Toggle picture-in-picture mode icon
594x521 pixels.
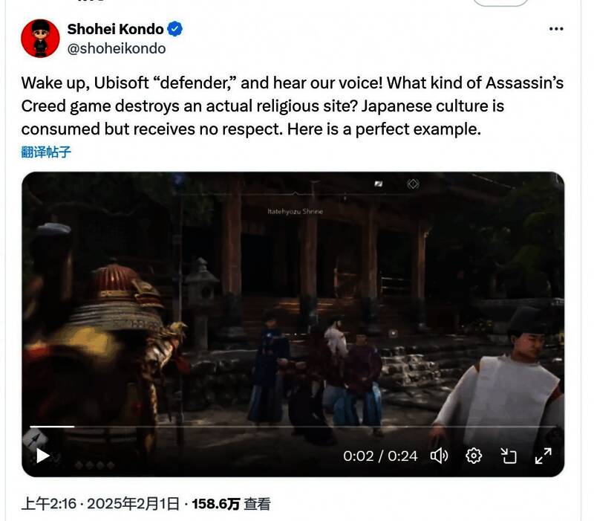(x=509, y=456)
